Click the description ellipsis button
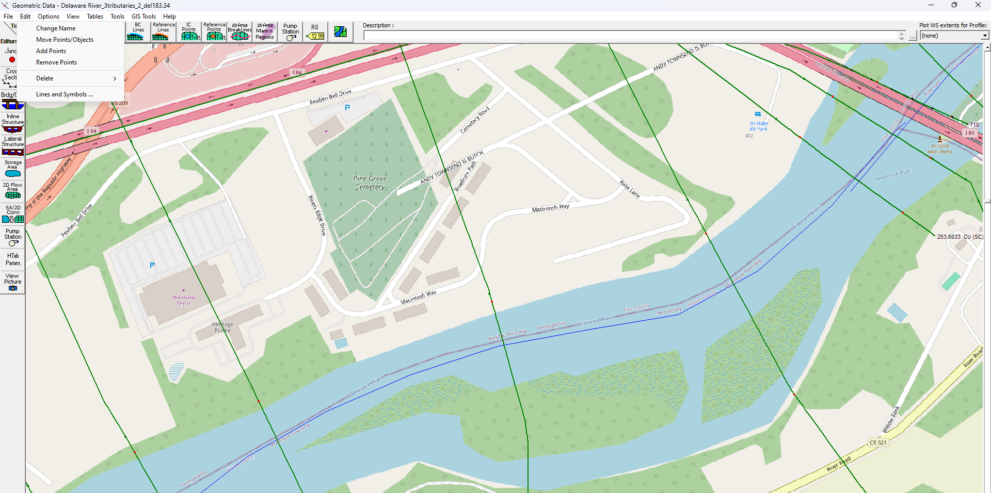The width and height of the screenshot is (991, 493). coord(913,36)
